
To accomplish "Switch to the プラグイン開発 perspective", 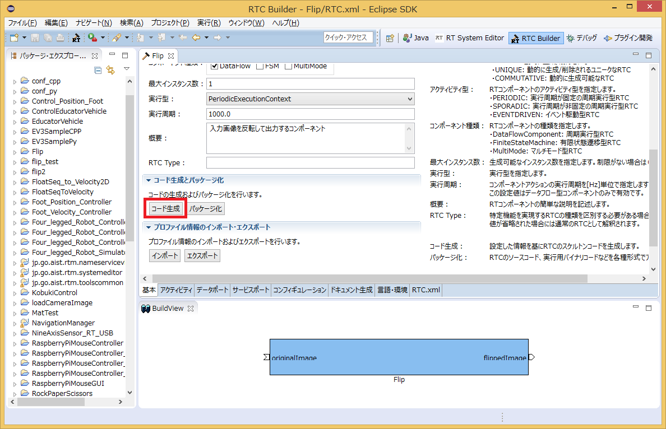I will [628, 38].
